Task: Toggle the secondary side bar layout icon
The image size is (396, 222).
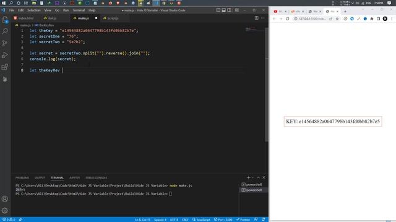Action: point(230,10)
